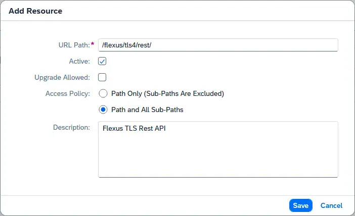Click the "Flexus TLS Rest API" description text
355x216 pixels.
(x=134, y=128)
